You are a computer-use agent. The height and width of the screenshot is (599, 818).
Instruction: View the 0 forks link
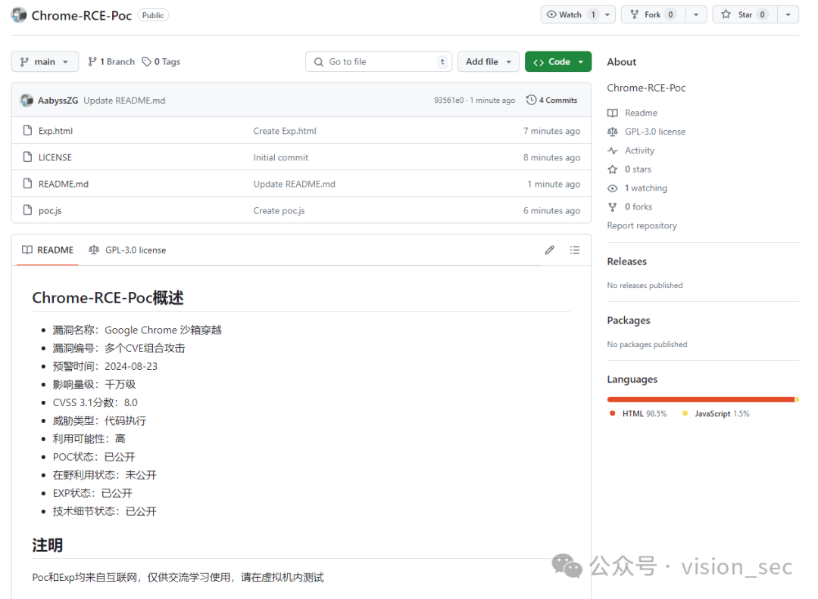click(638, 206)
